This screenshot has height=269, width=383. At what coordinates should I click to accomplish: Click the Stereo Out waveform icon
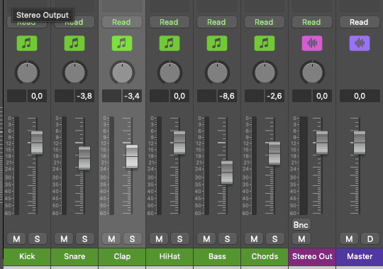(312, 43)
